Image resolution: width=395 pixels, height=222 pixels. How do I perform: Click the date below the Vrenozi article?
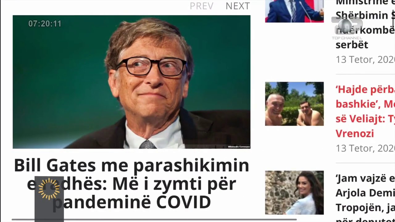pyautogui.click(x=365, y=148)
